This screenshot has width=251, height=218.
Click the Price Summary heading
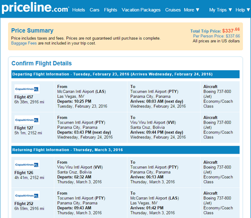click(x=32, y=31)
